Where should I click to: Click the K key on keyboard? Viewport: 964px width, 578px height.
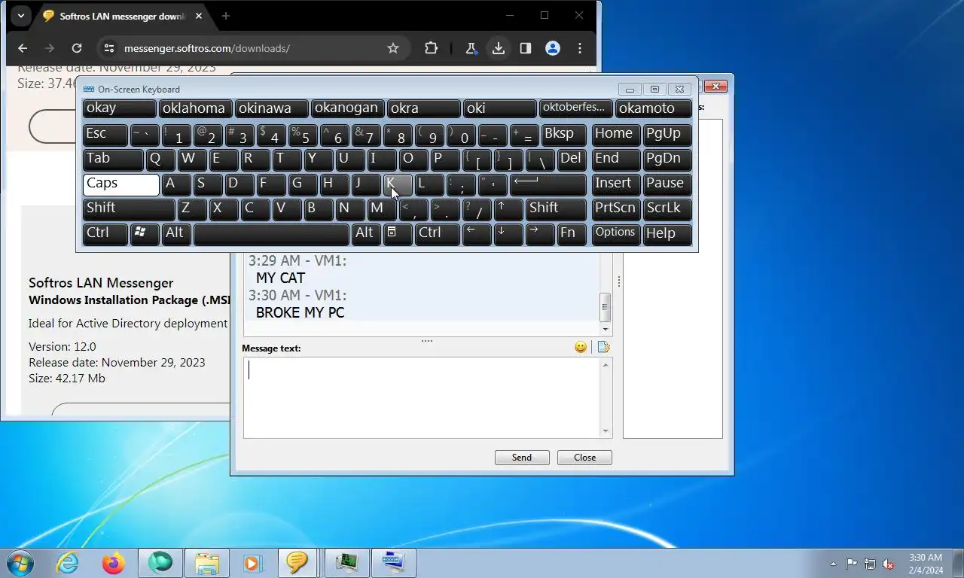pyautogui.click(x=397, y=184)
